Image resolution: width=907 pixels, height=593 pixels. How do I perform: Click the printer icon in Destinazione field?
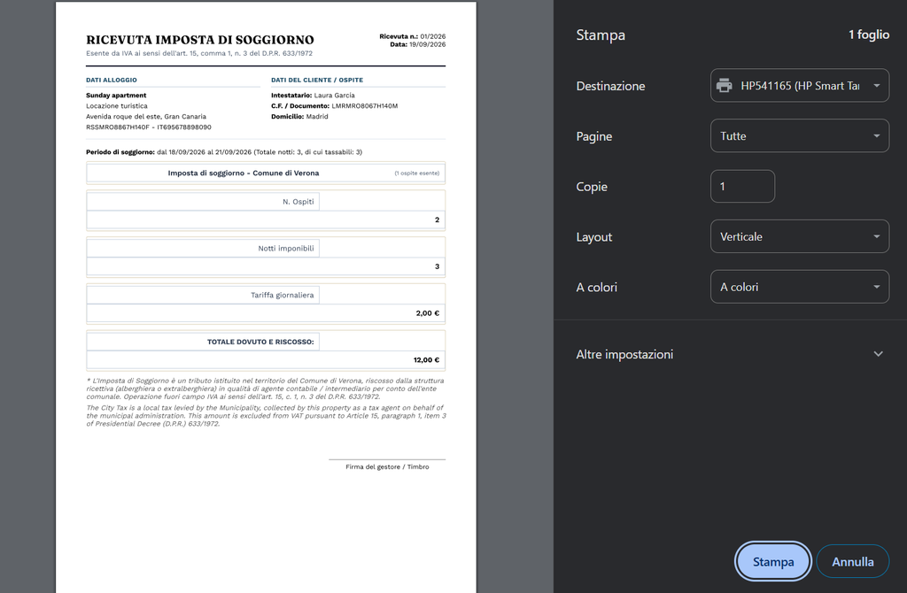[725, 86]
